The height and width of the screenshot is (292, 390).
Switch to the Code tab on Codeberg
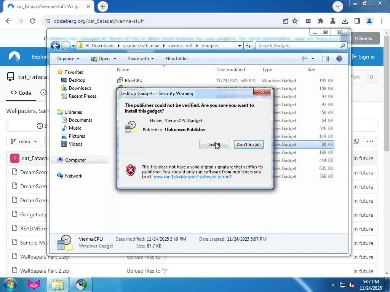point(21,93)
